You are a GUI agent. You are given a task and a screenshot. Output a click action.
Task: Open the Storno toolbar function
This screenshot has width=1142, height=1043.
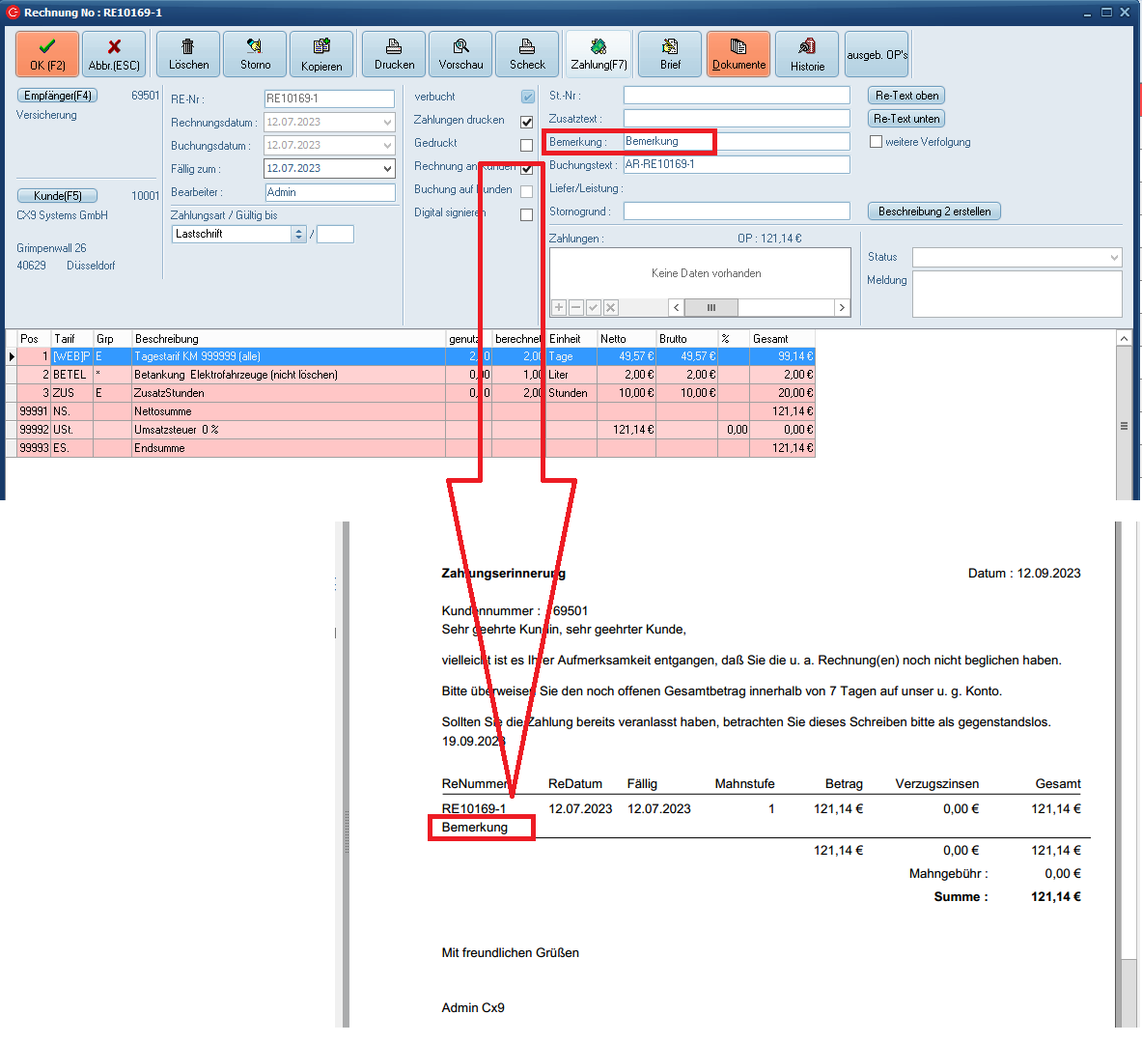[255, 54]
